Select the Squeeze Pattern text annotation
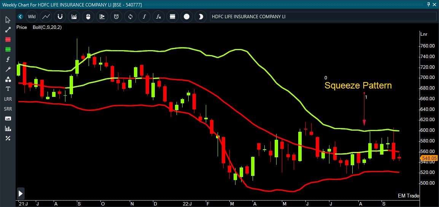 [358, 85]
